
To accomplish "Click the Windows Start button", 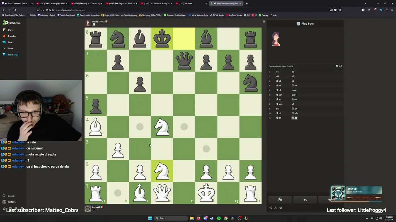I will click(x=150, y=218).
